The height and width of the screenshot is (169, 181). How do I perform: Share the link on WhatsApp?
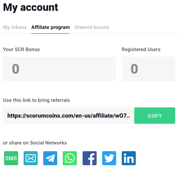(x=70, y=158)
